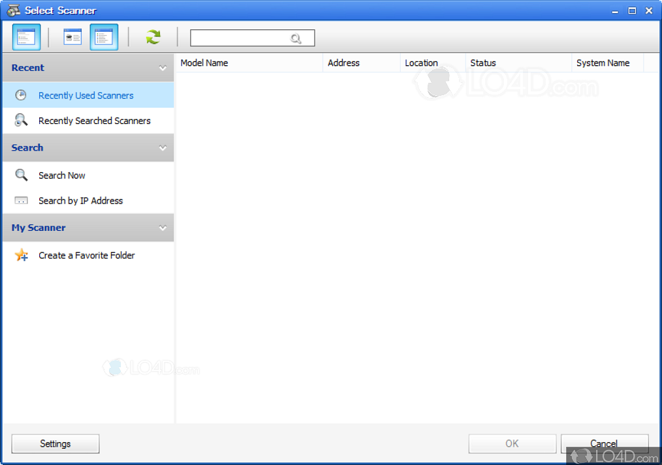Sort by Address column header
Viewport: 662px width, 465px height.
pyautogui.click(x=362, y=63)
